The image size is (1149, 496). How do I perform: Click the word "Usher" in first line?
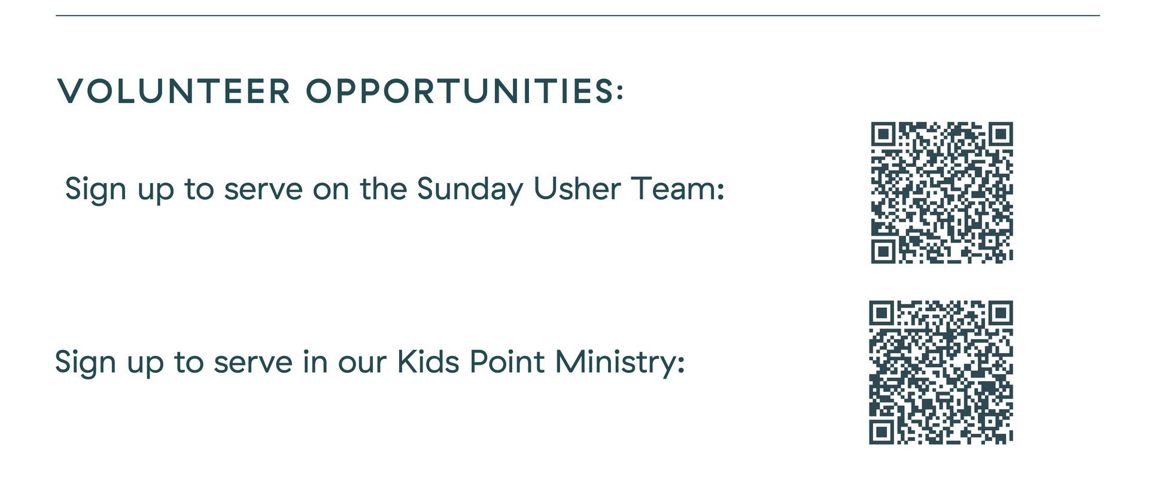577,188
